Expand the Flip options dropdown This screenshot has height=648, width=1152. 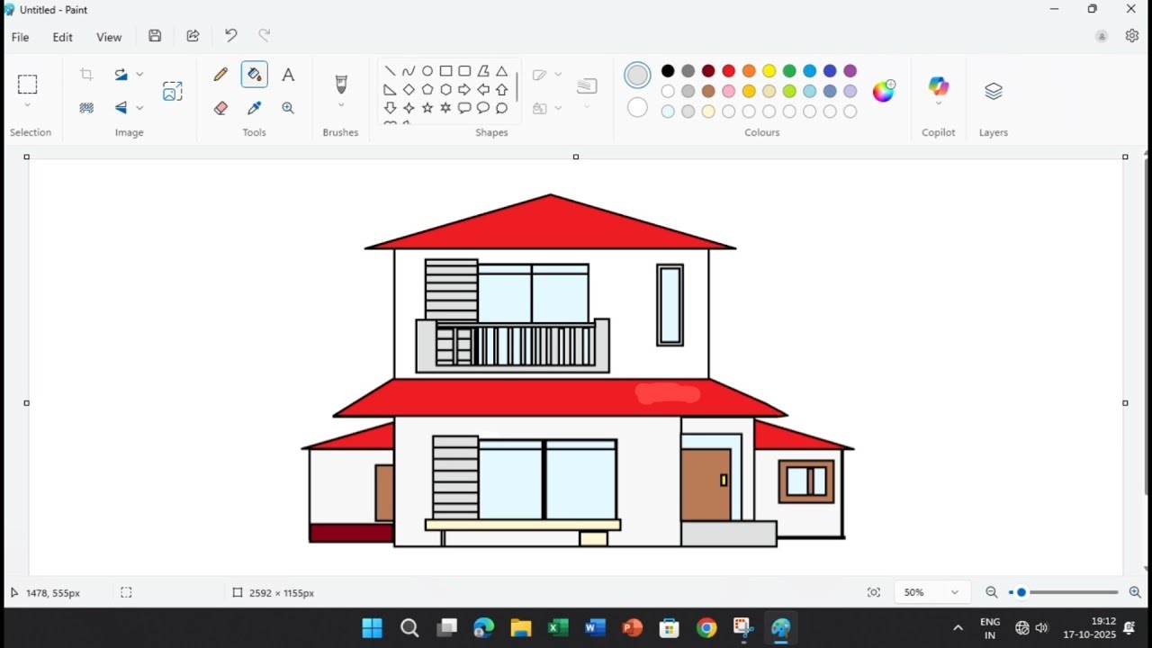click(x=139, y=108)
